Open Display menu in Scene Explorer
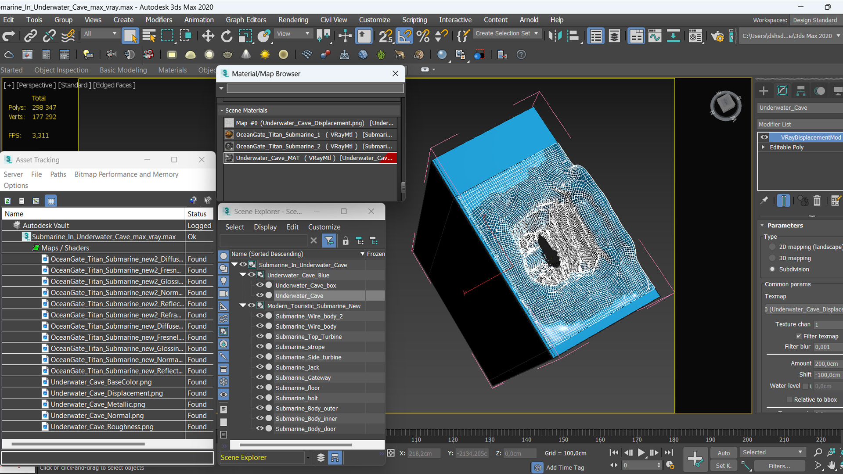This screenshot has height=474, width=843. tap(265, 227)
